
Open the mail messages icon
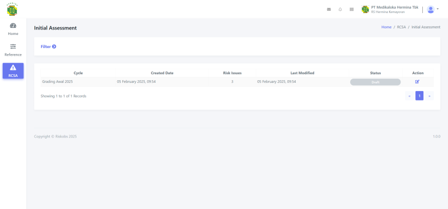click(329, 9)
